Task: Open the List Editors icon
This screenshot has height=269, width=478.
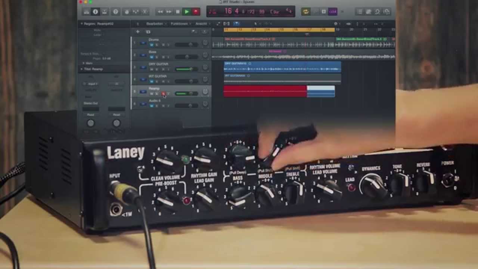Action: (360, 12)
